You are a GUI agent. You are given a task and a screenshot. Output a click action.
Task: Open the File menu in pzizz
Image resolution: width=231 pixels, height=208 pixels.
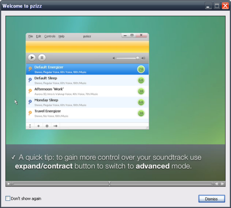pos(30,36)
